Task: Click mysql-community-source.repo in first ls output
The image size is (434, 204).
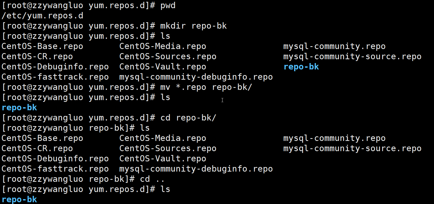Action: coord(352,57)
